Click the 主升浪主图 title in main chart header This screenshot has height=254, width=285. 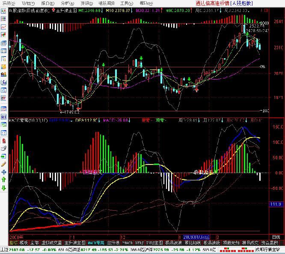pos(66,10)
